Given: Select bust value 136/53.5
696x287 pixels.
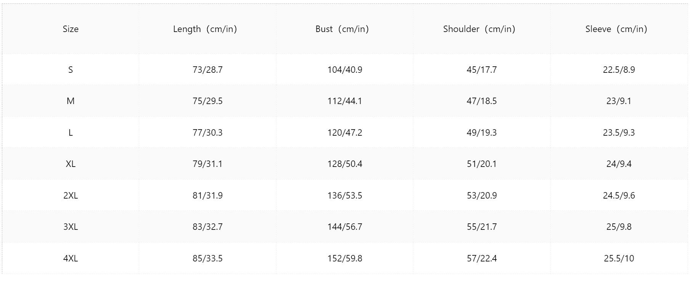Looking at the screenshot, I should pos(345,196).
